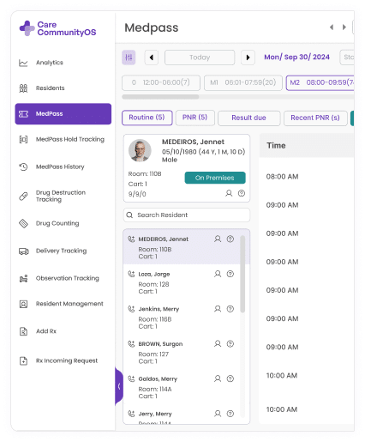
Task: Select the M1 06:01-07:59 time slot
Action: click(243, 82)
